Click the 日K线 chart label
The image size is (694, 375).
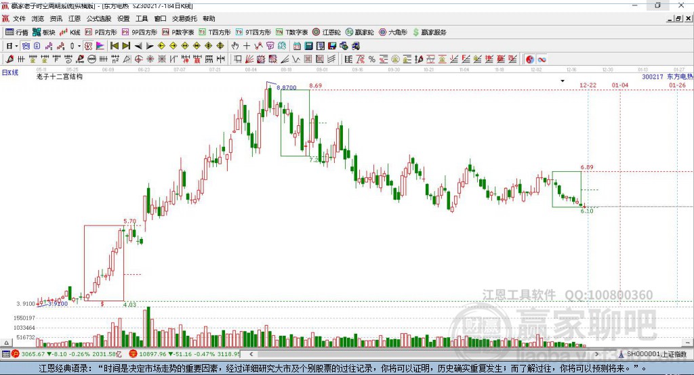pyautogui.click(x=9, y=71)
